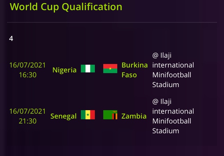Click the Burkina Faso flag icon

tap(110, 69)
